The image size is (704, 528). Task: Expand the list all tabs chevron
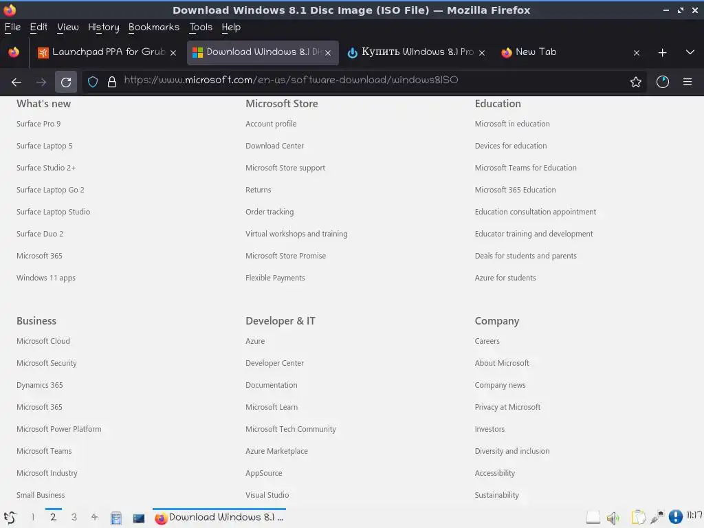click(x=690, y=52)
